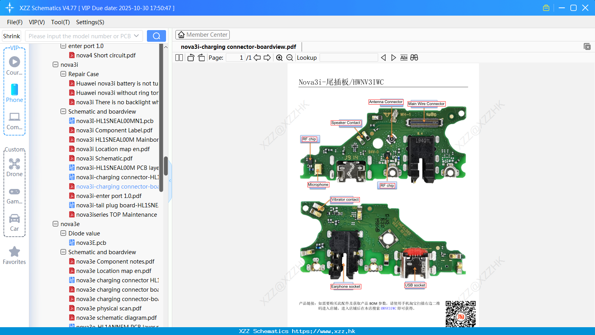Open nova3I-HL1SNEAL00MN1.pcb file
The image size is (595, 335).
[111, 121]
